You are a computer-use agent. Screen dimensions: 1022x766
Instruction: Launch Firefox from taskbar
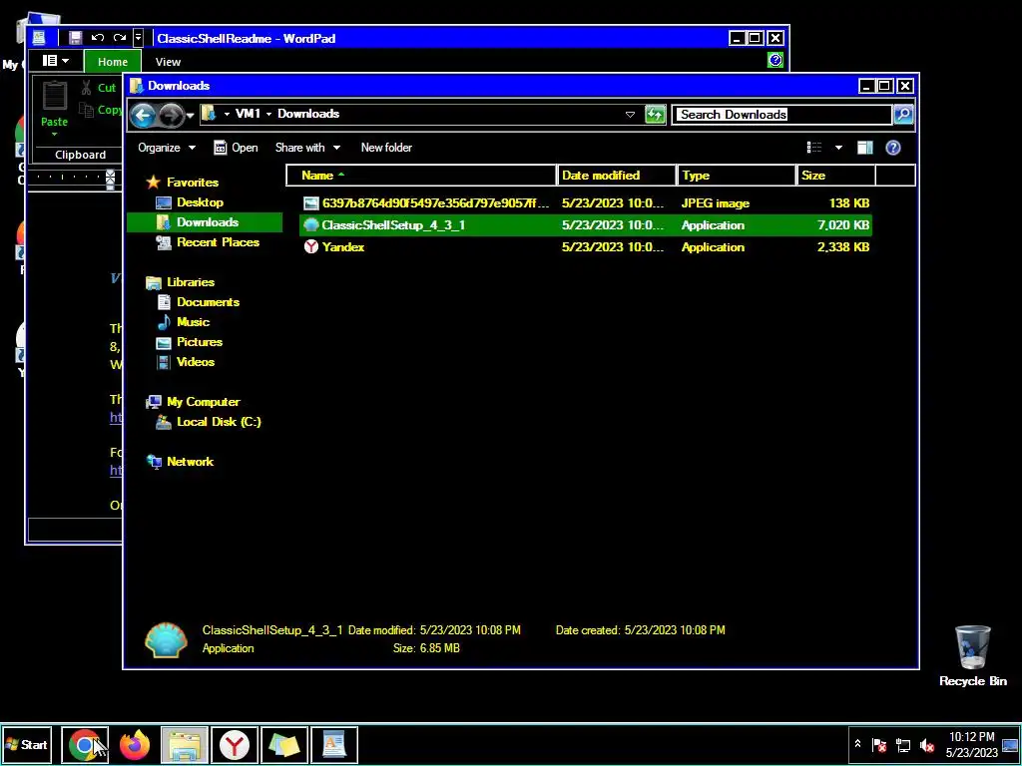click(135, 744)
